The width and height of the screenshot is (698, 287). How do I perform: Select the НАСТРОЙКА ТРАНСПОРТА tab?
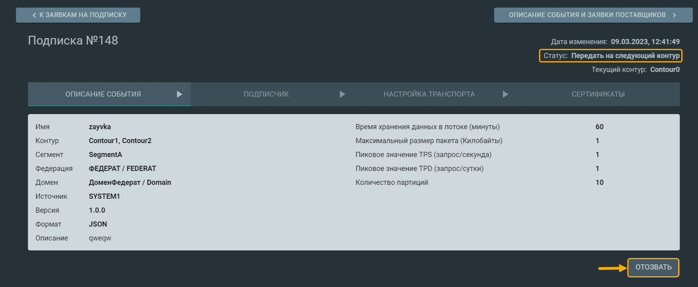[x=429, y=94]
